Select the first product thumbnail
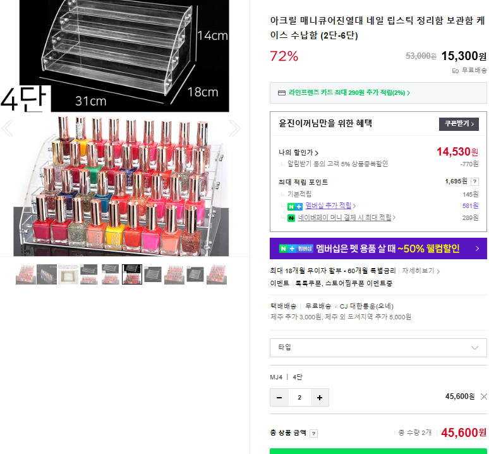489x454 pixels. (25, 274)
